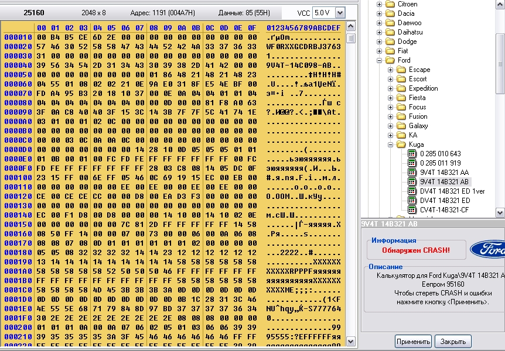Expand the Fiat tree node
Screen dimensions: 505x351
(380, 51)
